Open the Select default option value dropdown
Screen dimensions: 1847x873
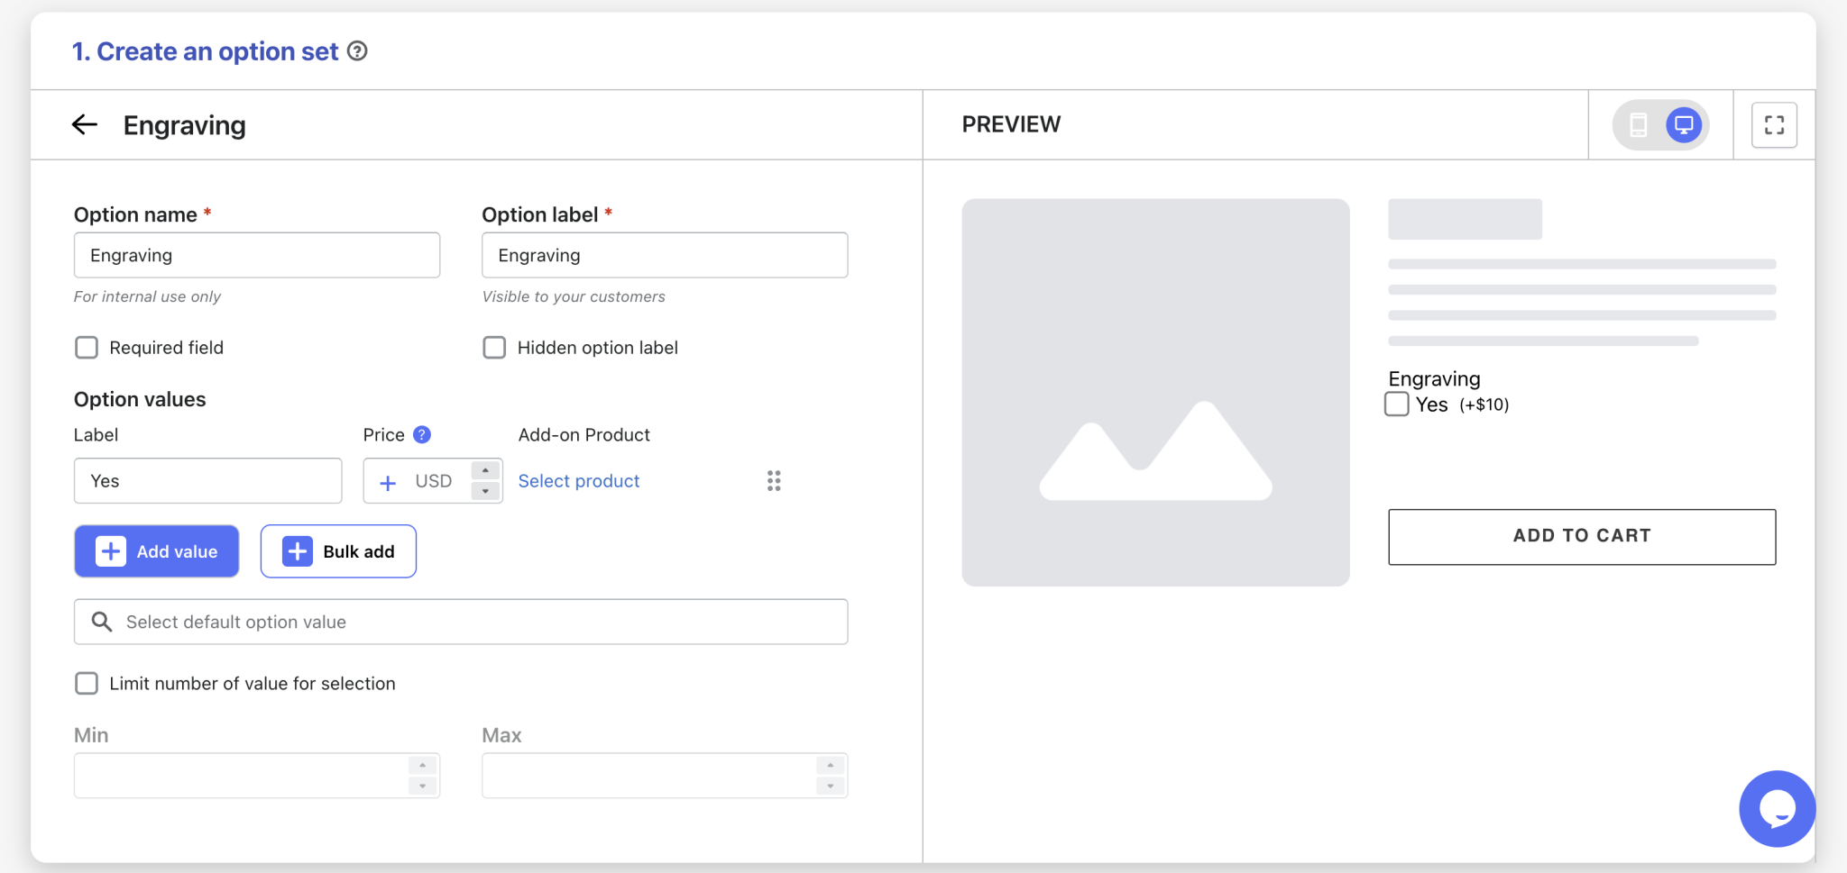(460, 622)
